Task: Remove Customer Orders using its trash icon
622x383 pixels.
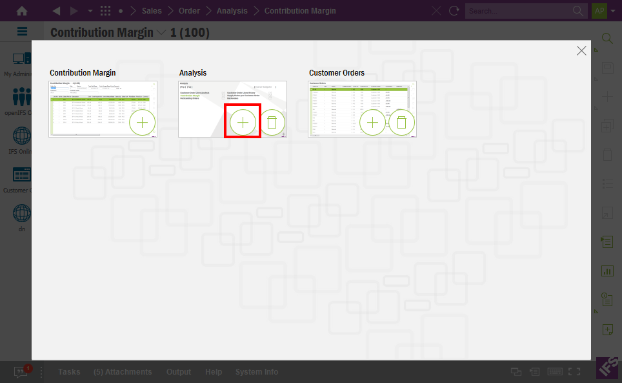Action: coord(401,122)
